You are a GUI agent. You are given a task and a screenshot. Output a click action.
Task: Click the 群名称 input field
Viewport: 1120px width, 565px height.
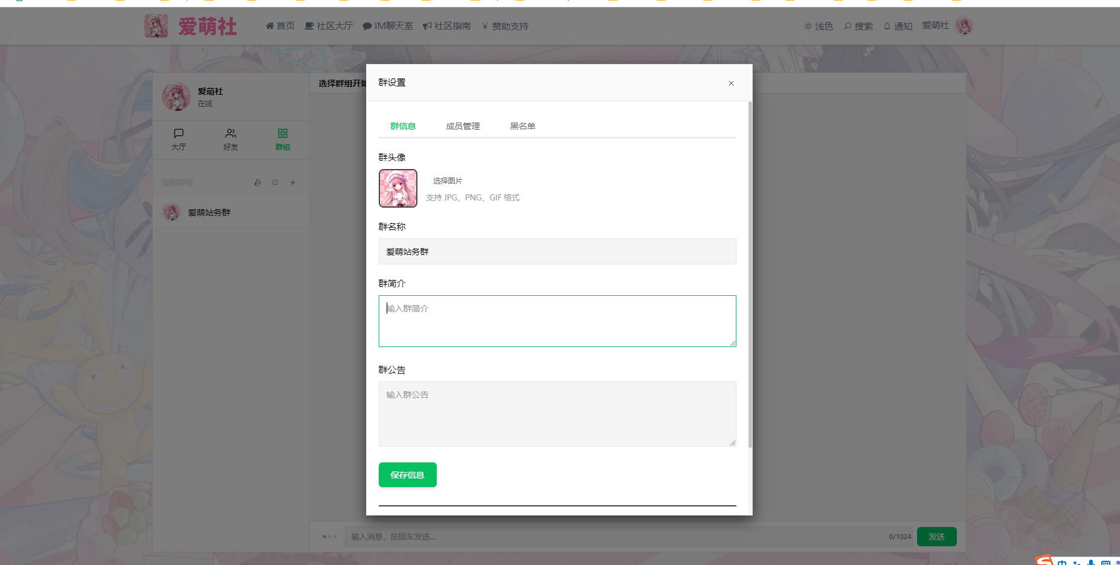(x=557, y=252)
